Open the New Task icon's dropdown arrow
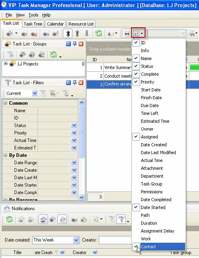This screenshot has width=199, height=258. (16, 33)
